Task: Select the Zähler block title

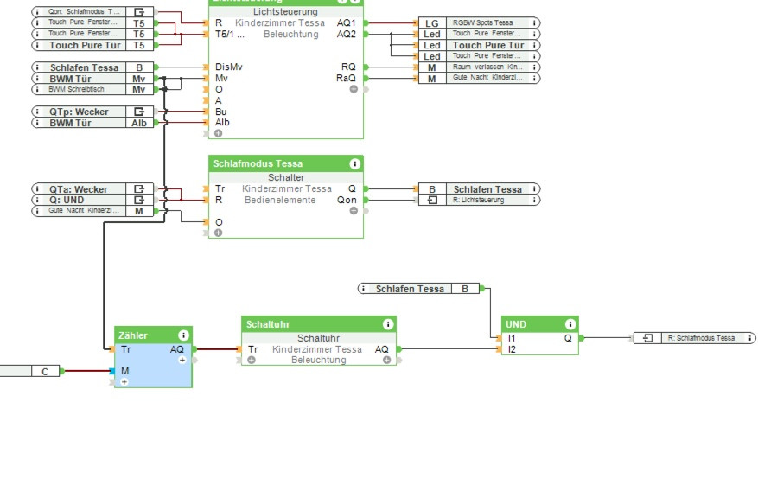Action: (x=133, y=335)
